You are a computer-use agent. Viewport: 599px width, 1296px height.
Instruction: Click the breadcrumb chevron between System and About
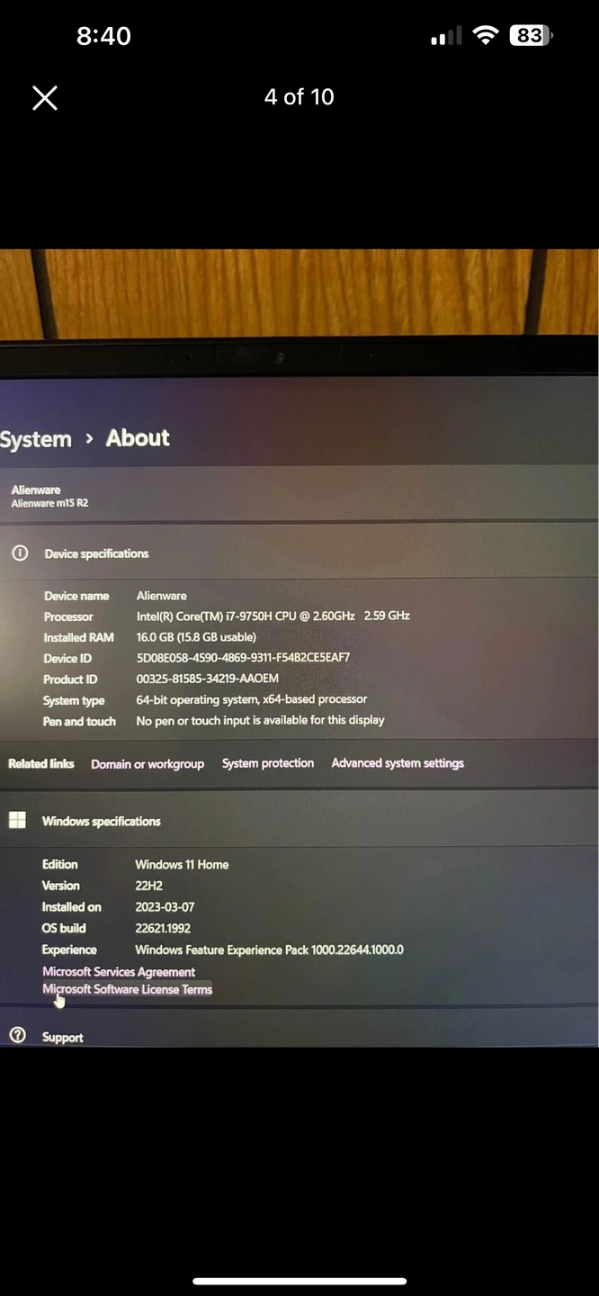89,438
